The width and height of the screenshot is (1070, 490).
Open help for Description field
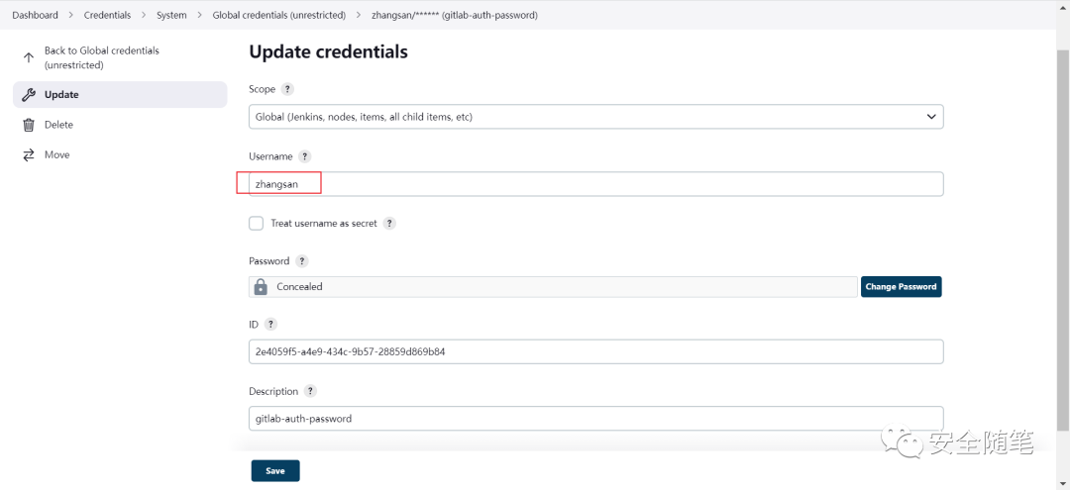[x=310, y=391]
